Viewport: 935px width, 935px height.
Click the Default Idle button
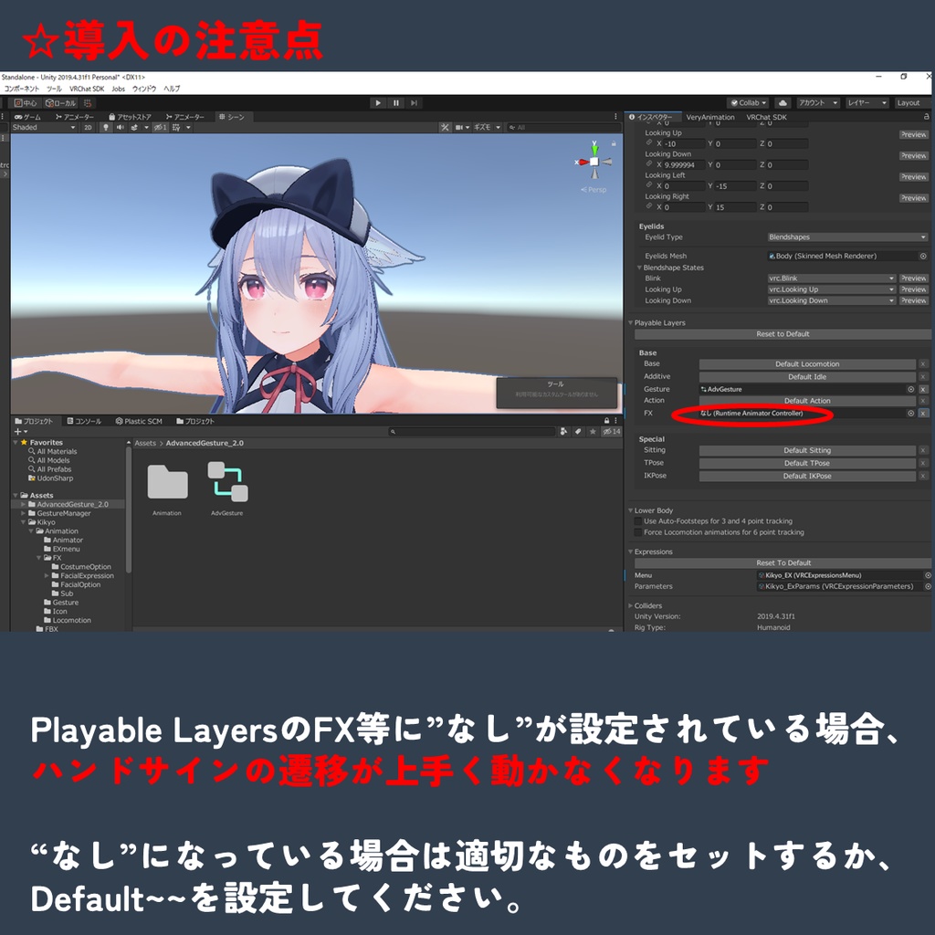click(807, 377)
